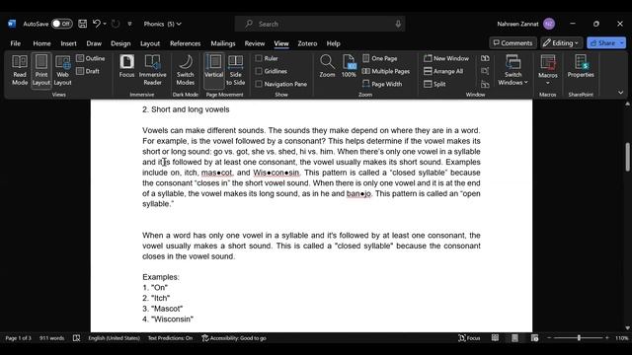This screenshot has height=355, width=632.
Task: Switch to Web Layout view
Action: [x=62, y=70]
